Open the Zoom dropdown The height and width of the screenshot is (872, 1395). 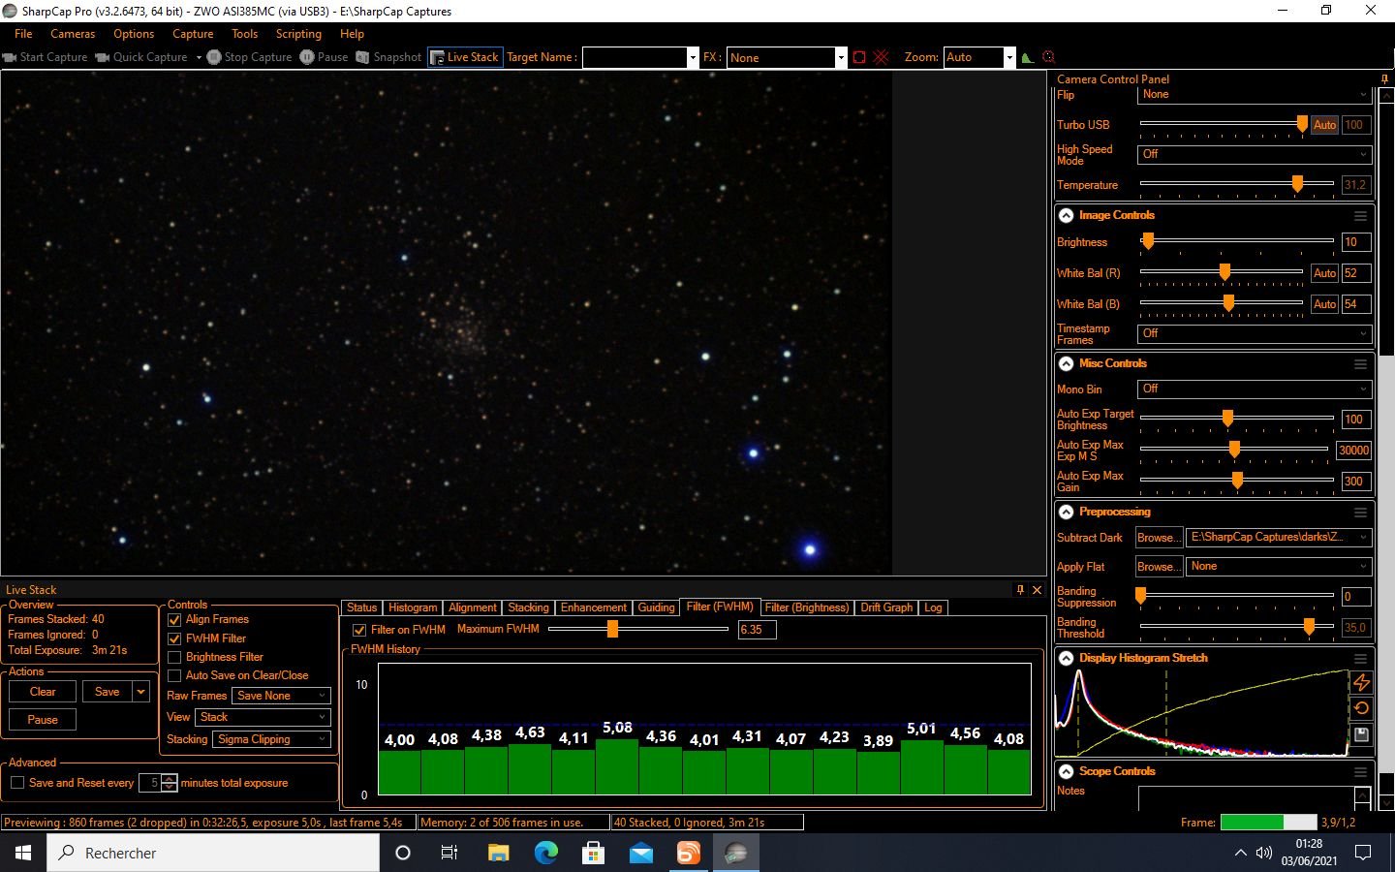[979, 57]
